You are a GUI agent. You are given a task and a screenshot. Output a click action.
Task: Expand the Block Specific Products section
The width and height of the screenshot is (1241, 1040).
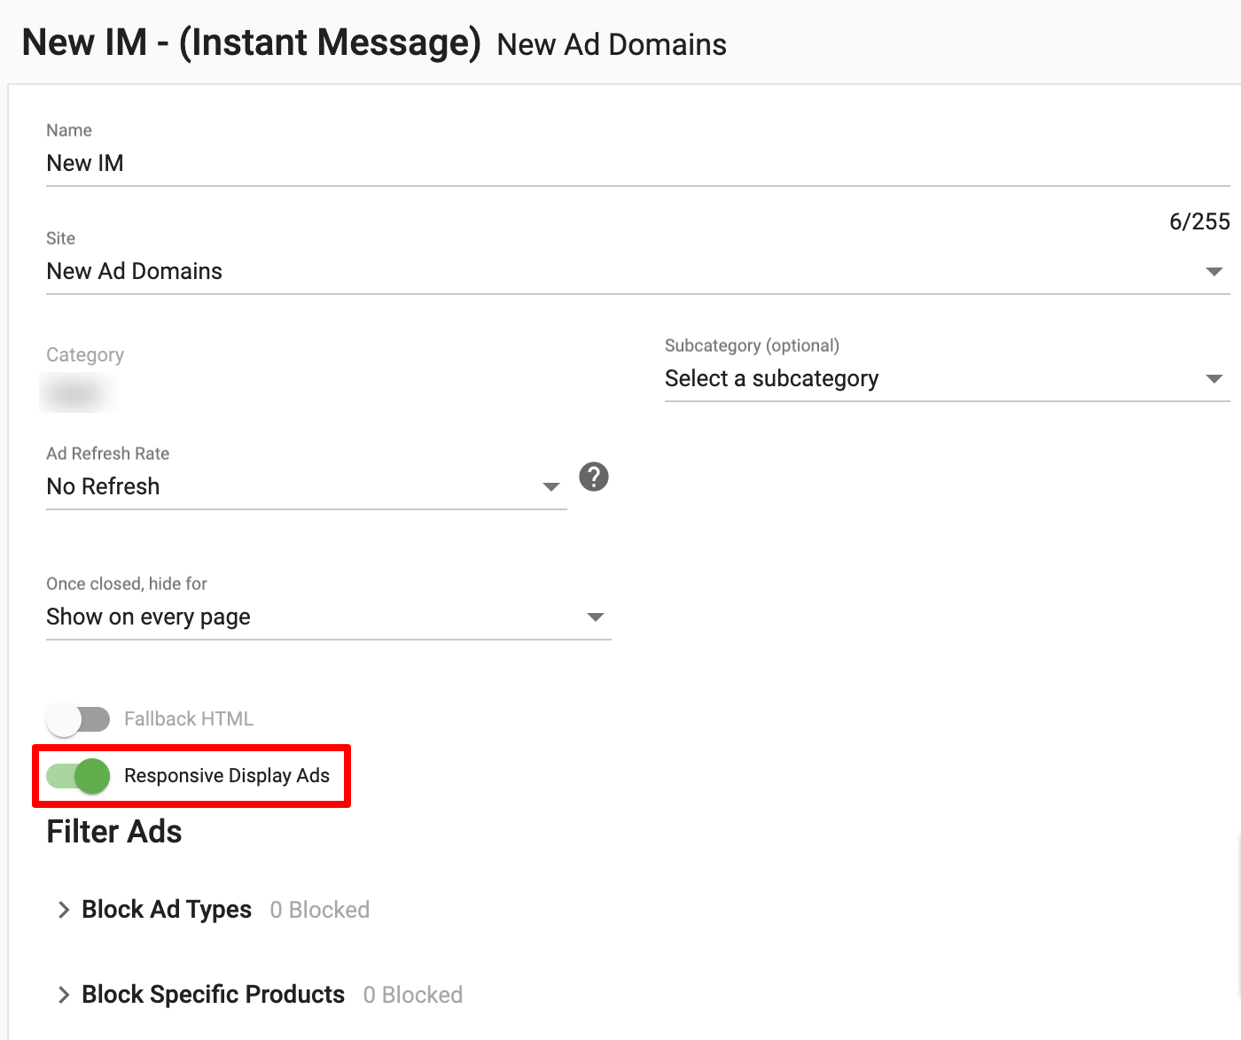pyautogui.click(x=212, y=994)
